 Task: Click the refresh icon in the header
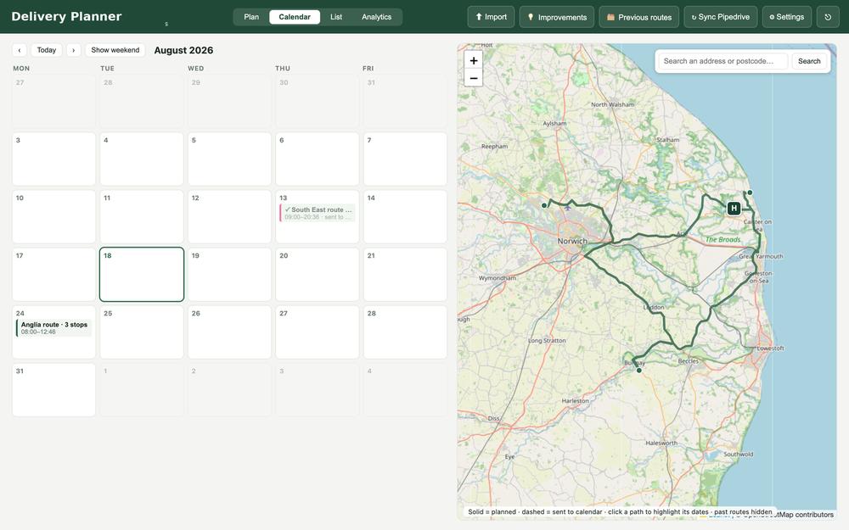pyautogui.click(x=827, y=17)
